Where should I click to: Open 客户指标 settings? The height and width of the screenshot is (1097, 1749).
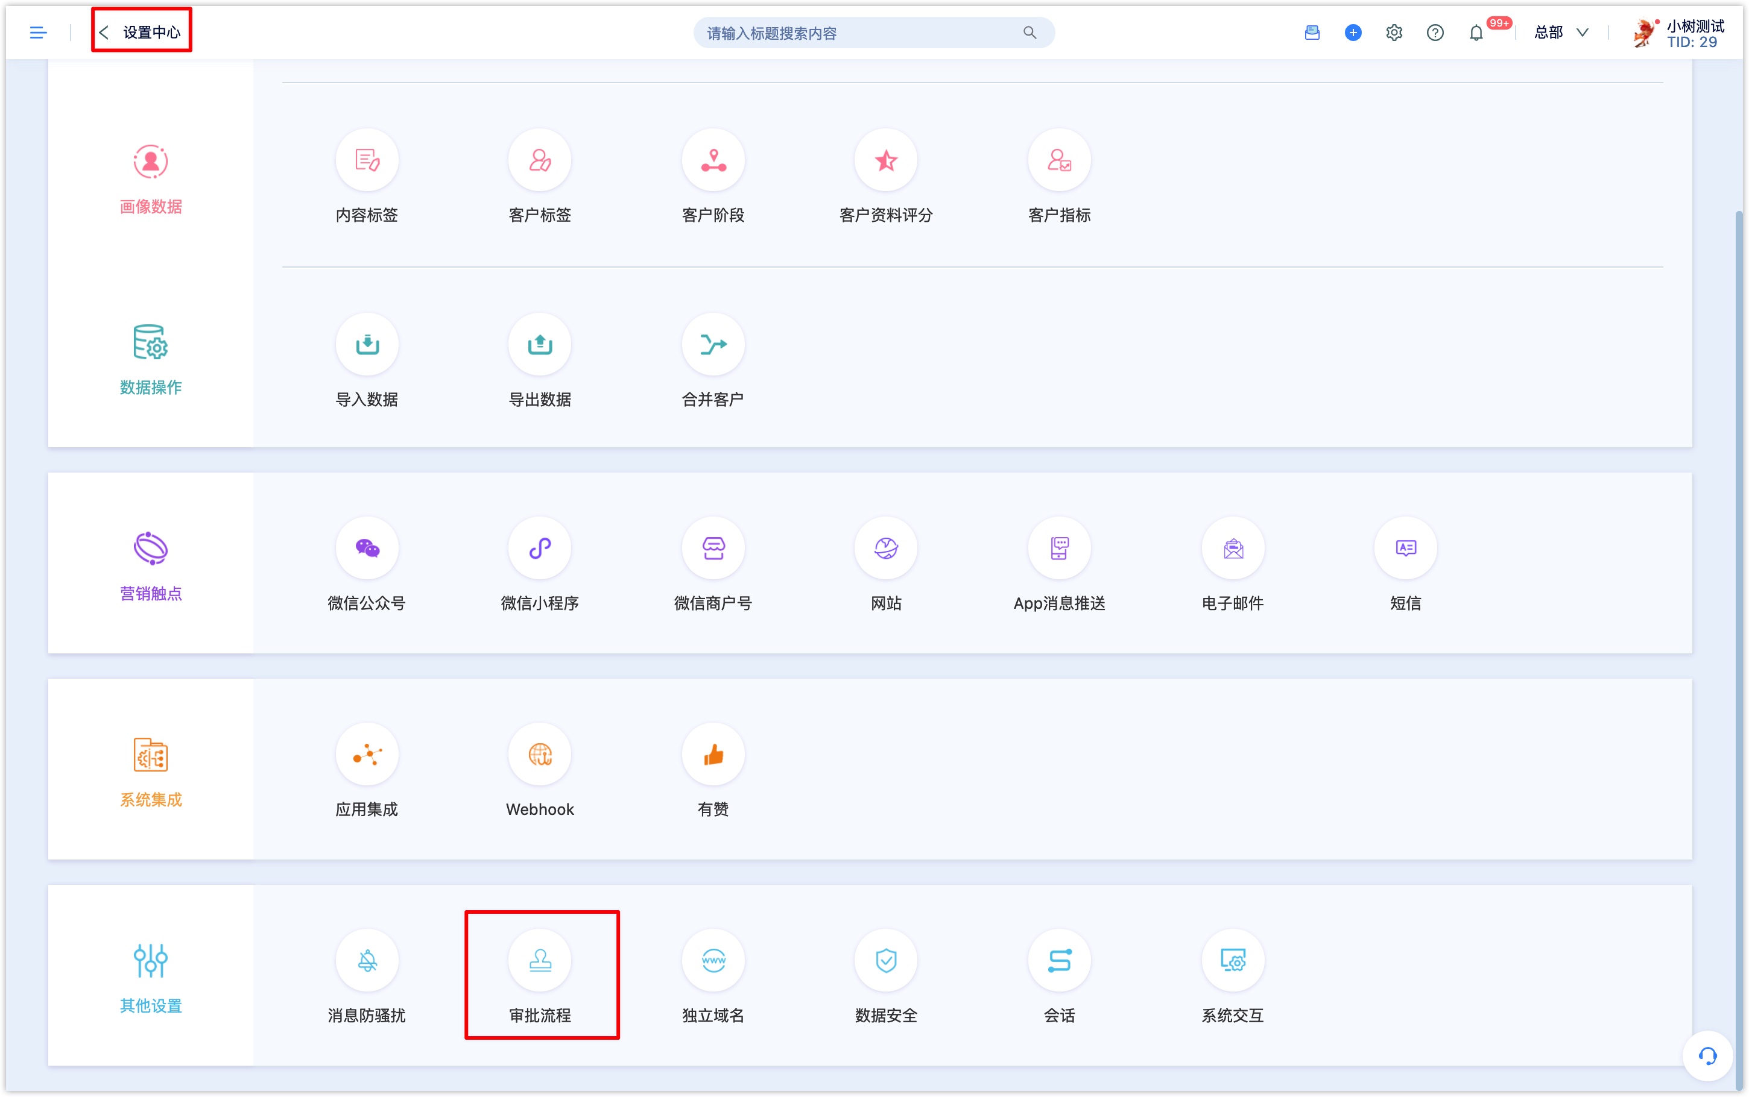point(1060,176)
